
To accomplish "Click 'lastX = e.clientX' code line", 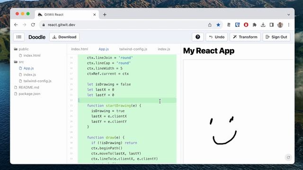I will click(x=109, y=116).
